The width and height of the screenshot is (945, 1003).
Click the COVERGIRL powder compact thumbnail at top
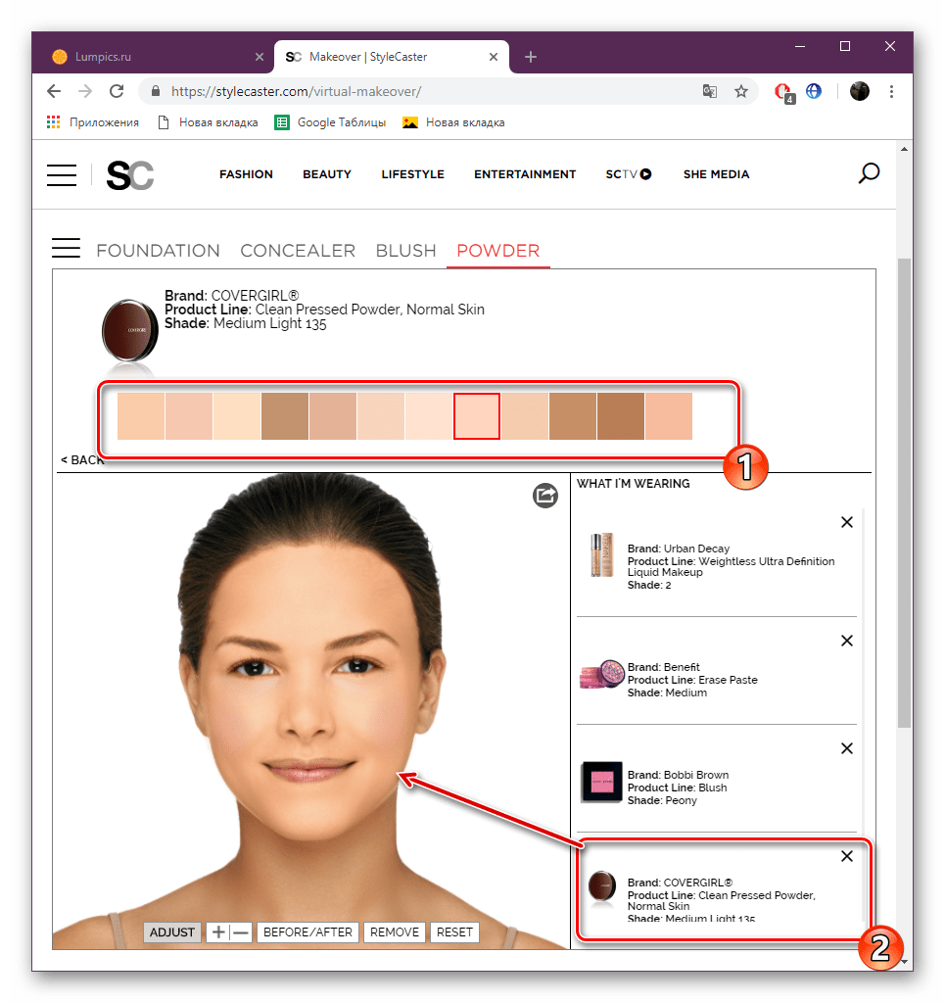point(130,331)
